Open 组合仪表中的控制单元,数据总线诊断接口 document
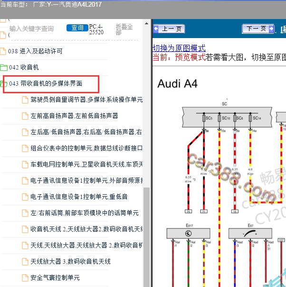The height and width of the screenshot is (287, 286). (x=86, y=148)
